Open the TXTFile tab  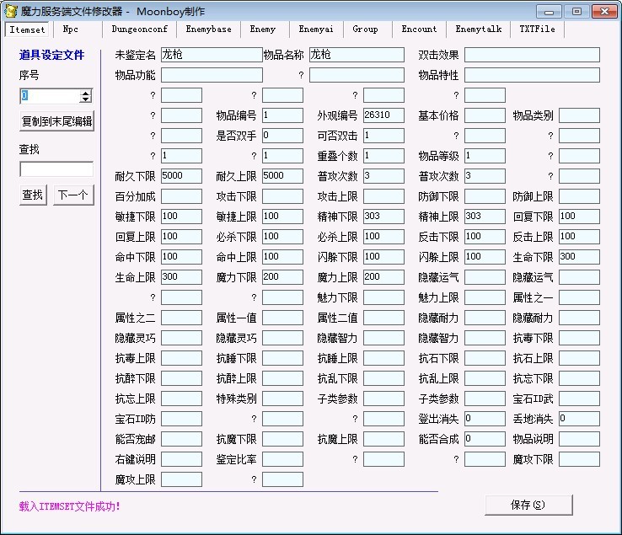point(537,29)
